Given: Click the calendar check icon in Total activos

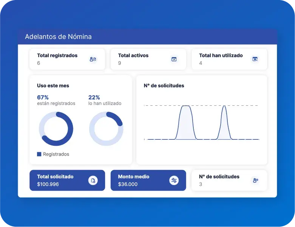Looking at the screenshot, I should [x=174, y=59].
